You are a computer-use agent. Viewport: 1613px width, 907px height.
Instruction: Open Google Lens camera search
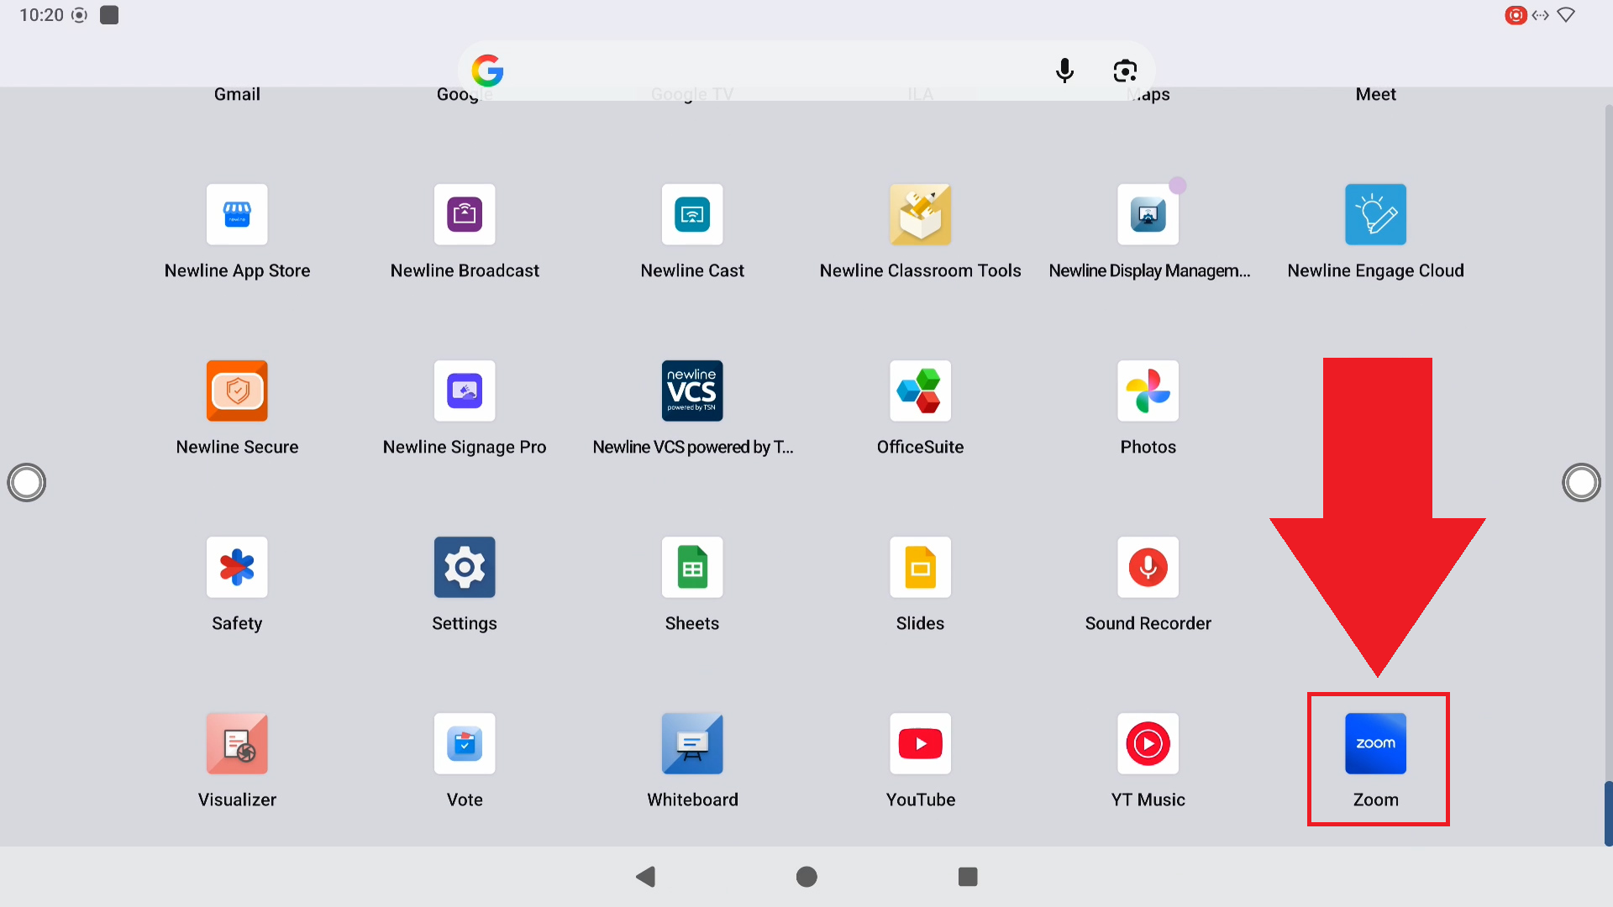point(1125,71)
